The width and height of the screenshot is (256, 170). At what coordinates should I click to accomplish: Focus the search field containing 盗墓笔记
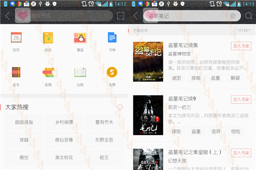coord(192,15)
